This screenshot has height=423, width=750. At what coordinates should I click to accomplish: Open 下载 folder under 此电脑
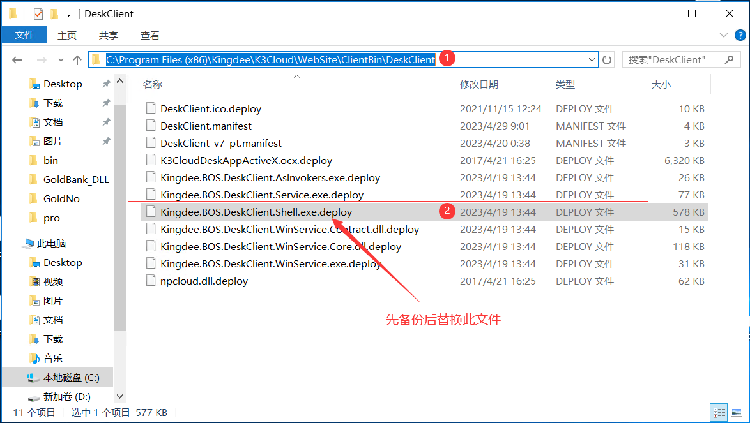tap(53, 339)
